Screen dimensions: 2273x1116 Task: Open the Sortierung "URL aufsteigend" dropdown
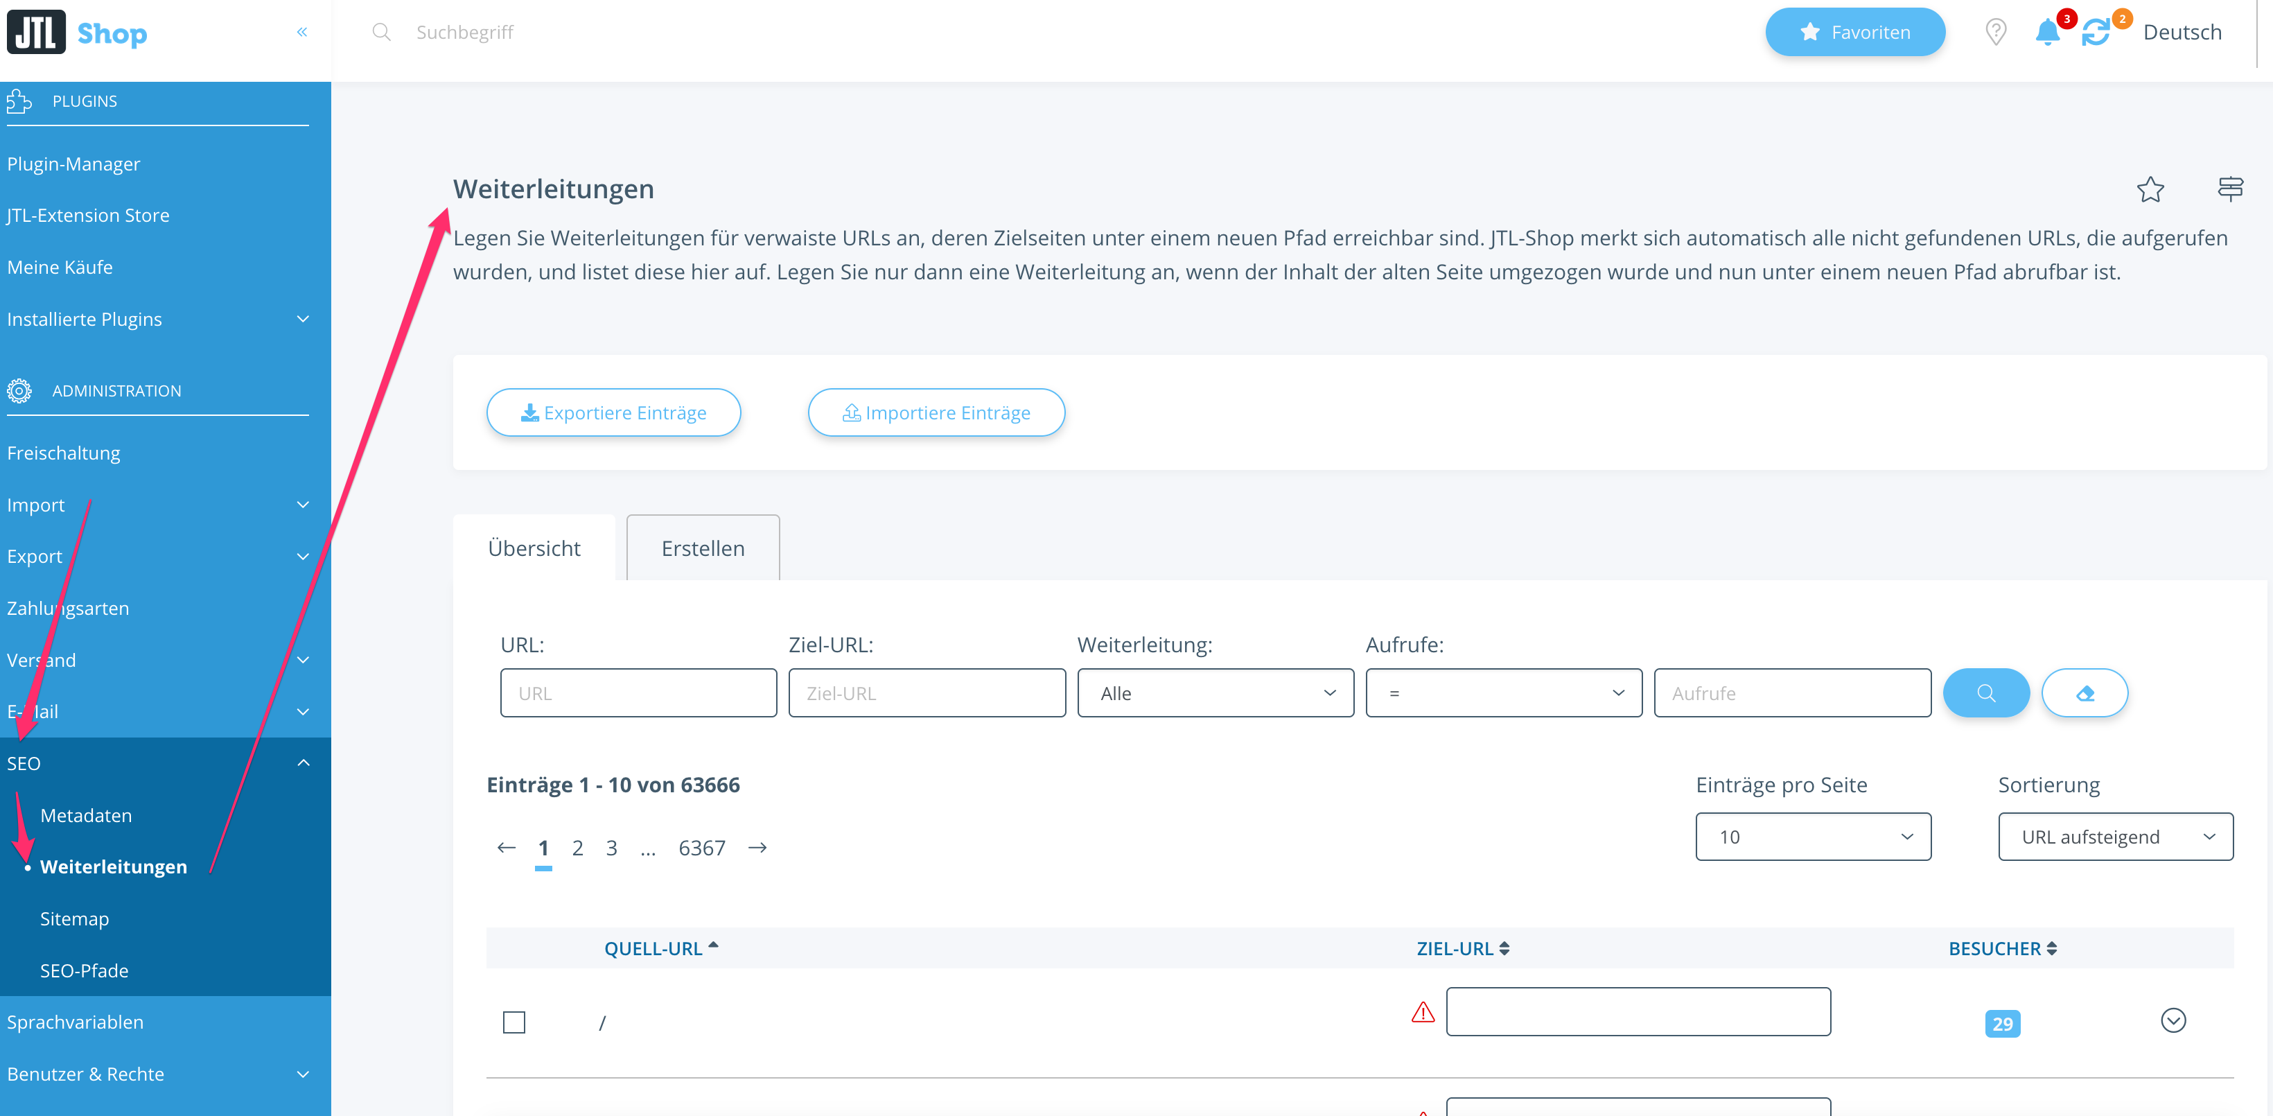click(2115, 837)
